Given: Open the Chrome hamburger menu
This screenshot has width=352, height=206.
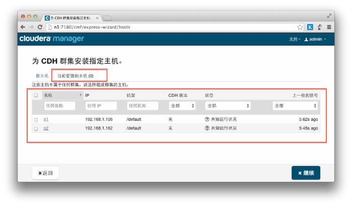Looking at the screenshot, I should (x=329, y=27).
